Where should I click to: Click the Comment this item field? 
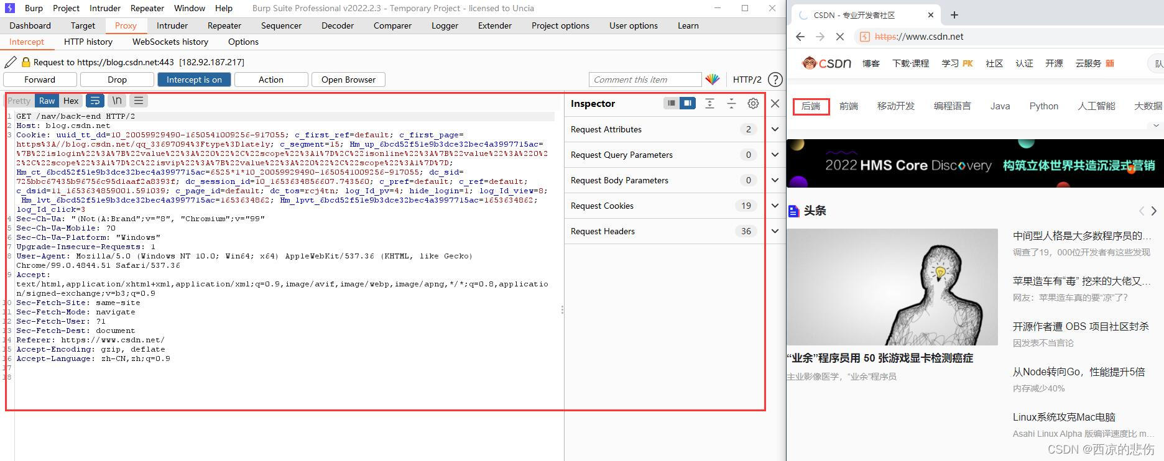[645, 80]
